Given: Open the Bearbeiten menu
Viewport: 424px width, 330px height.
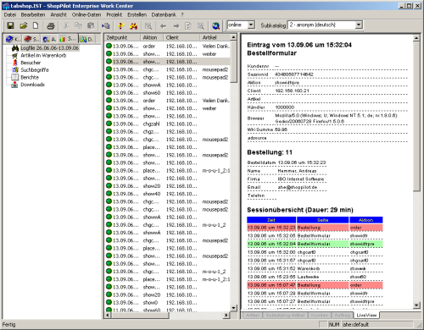Looking at the screenshot, I should 33,14.
